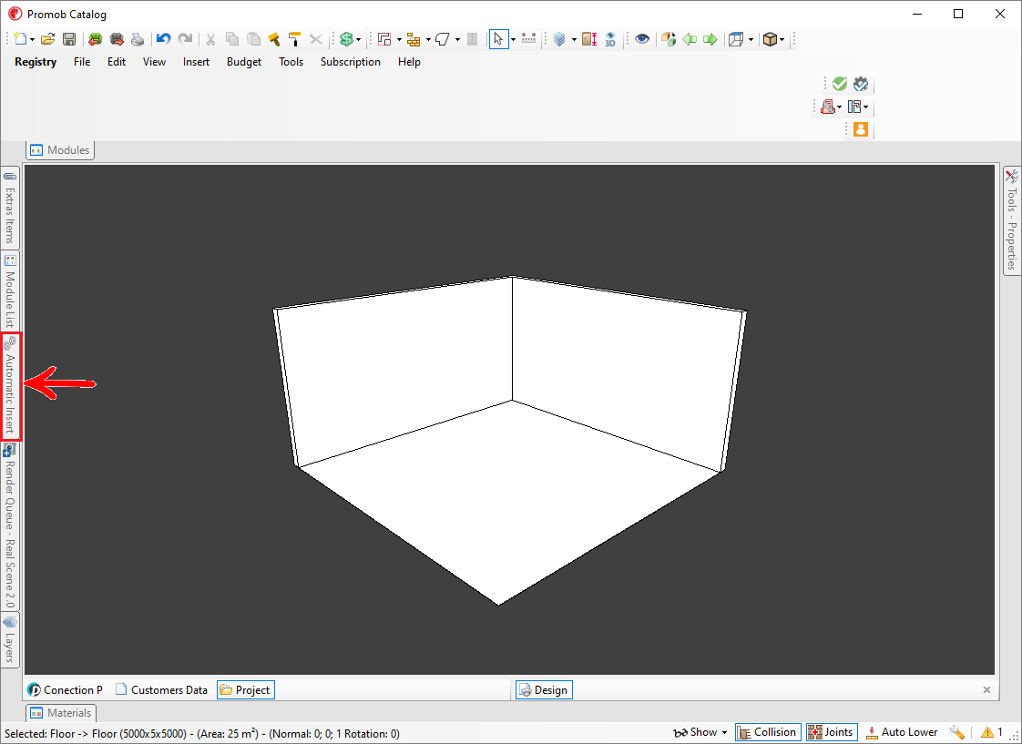Select the paint roller tool icon

pos(294,39)
